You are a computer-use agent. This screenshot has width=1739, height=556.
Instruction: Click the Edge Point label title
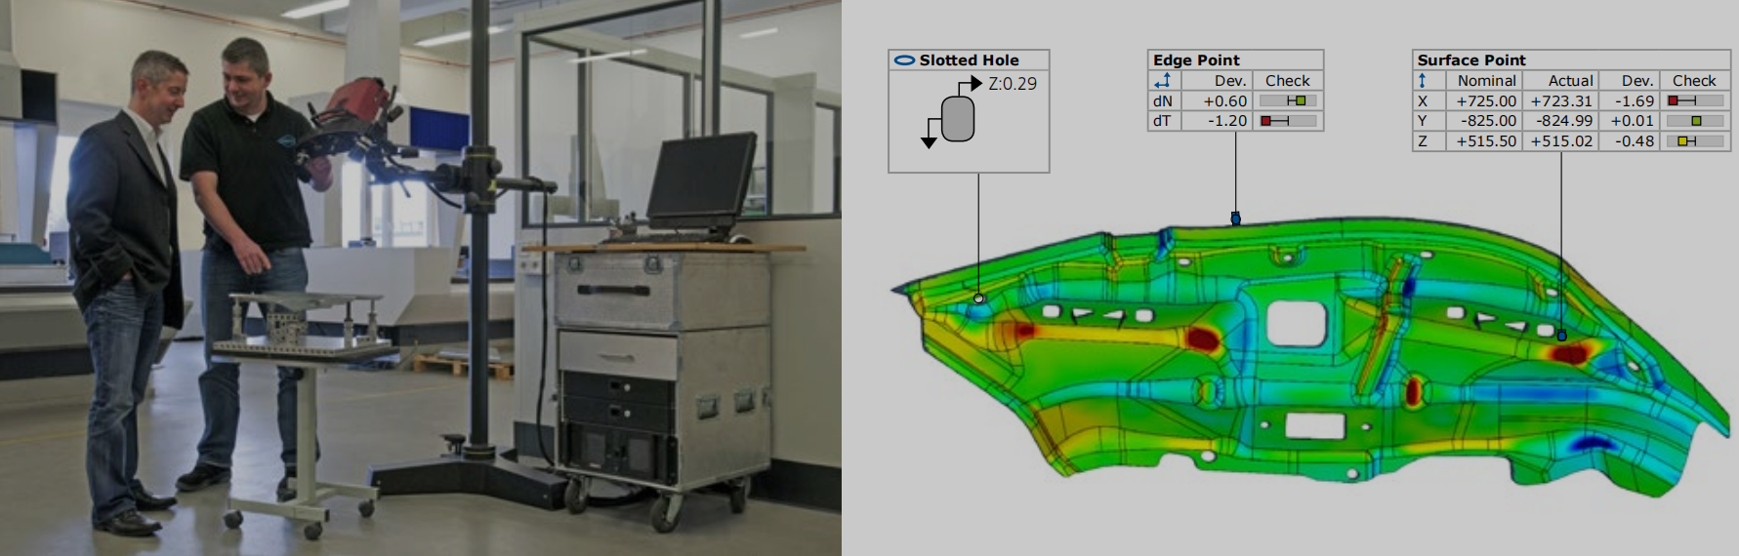pos(1196,60)
